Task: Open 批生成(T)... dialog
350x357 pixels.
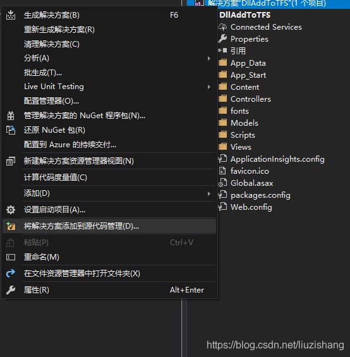Action: coord(109,73)
